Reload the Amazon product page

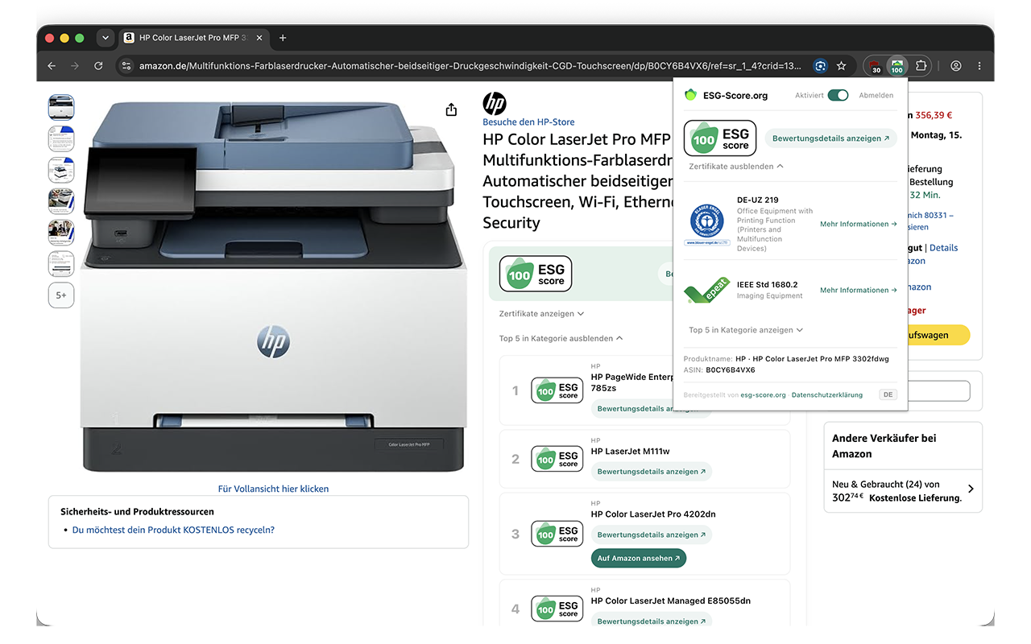coord(98,66)
